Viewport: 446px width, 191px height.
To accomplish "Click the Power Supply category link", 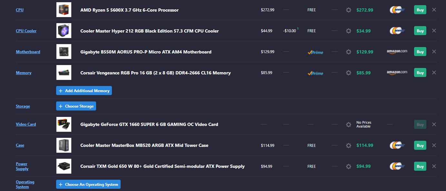I will point(22,166).
